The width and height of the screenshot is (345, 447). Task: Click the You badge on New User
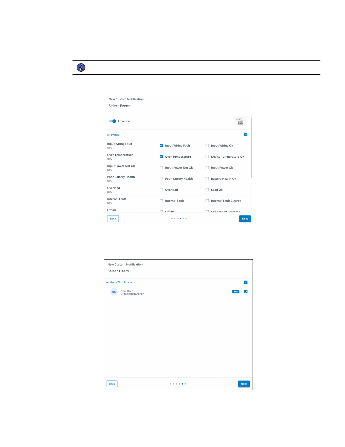click(235, 292)
